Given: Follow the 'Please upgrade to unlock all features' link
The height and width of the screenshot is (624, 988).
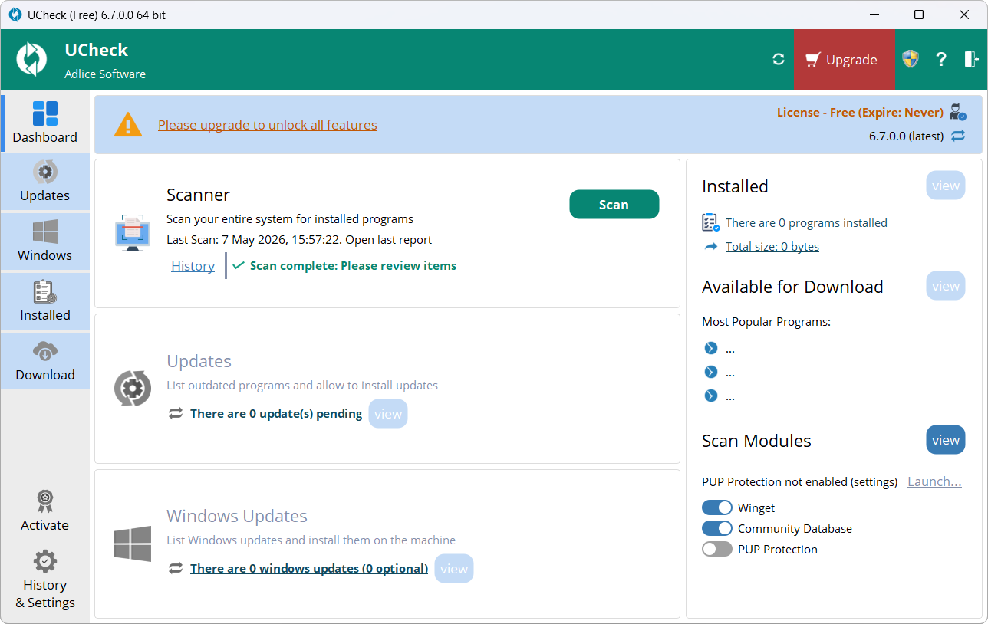Looking at the screenshot, I should tap(268, 125).
